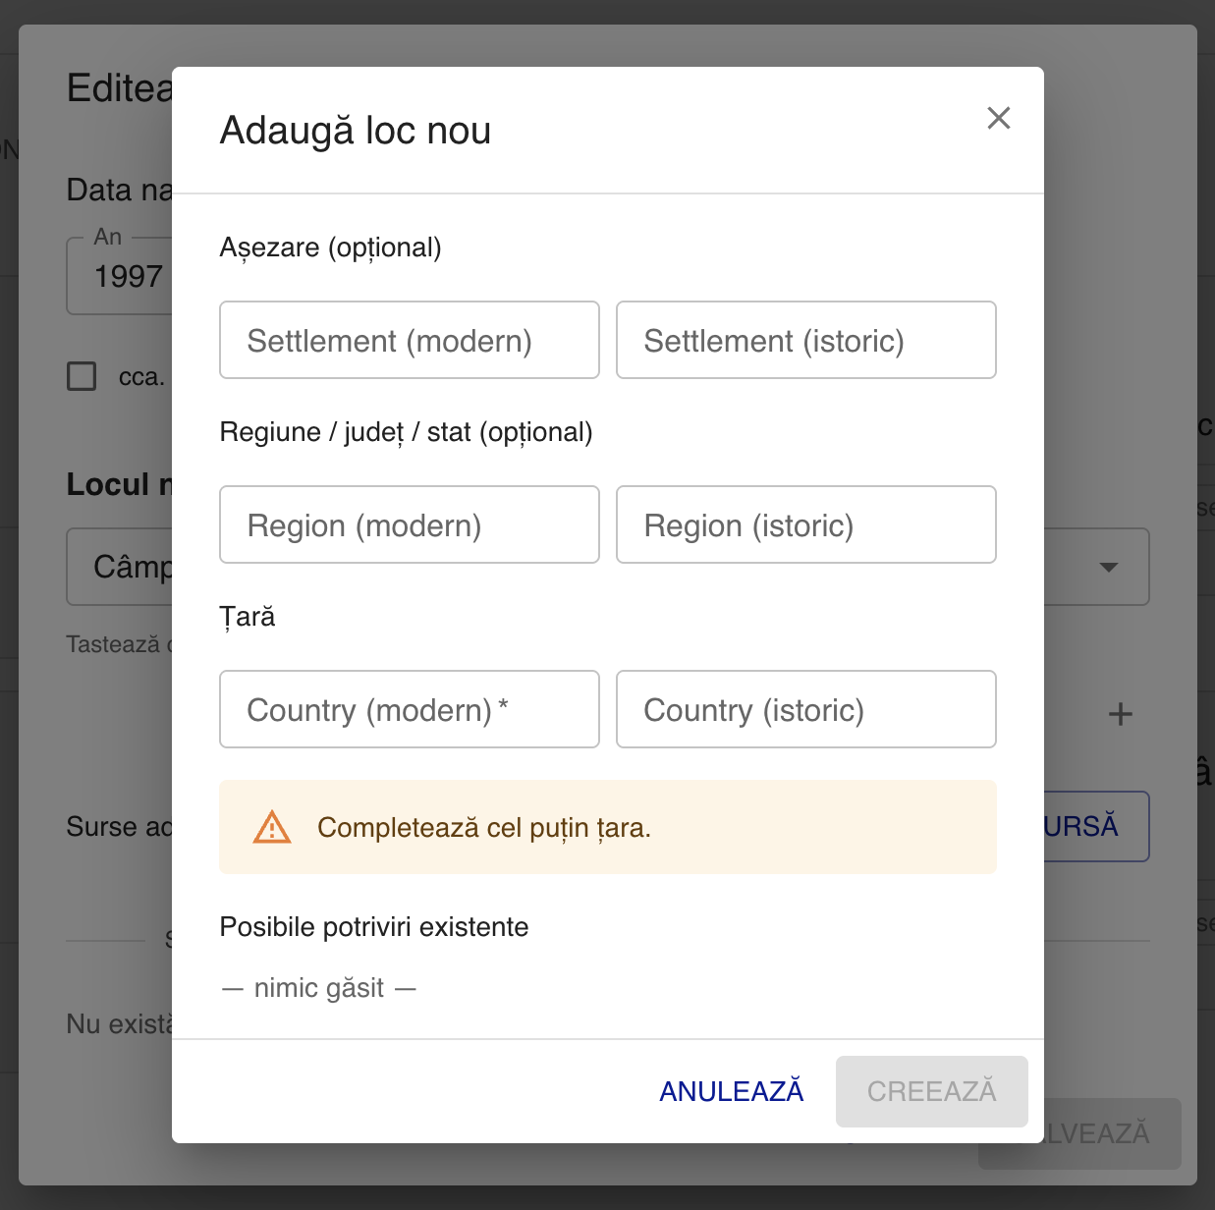Click the 'nimic găsit' placeholder text

click(x=319, y=988)
